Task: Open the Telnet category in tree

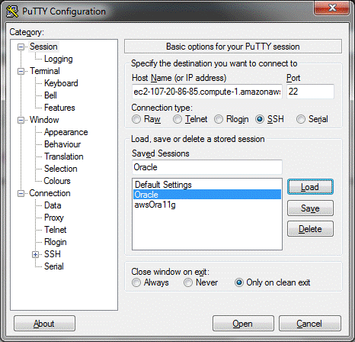Action: click(55, 230)
